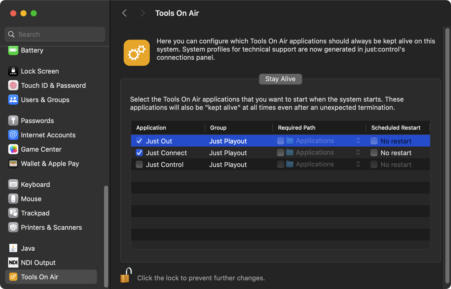Image resolution: width=451 pixels, height=289 pixels.
Task: Select Tools On Air sidebar item
Action: [x=51, y=277]
